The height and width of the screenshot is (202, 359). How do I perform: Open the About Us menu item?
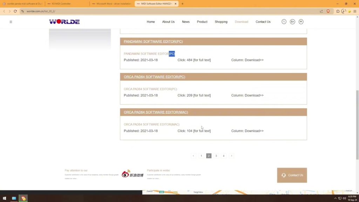click(168, 22)
